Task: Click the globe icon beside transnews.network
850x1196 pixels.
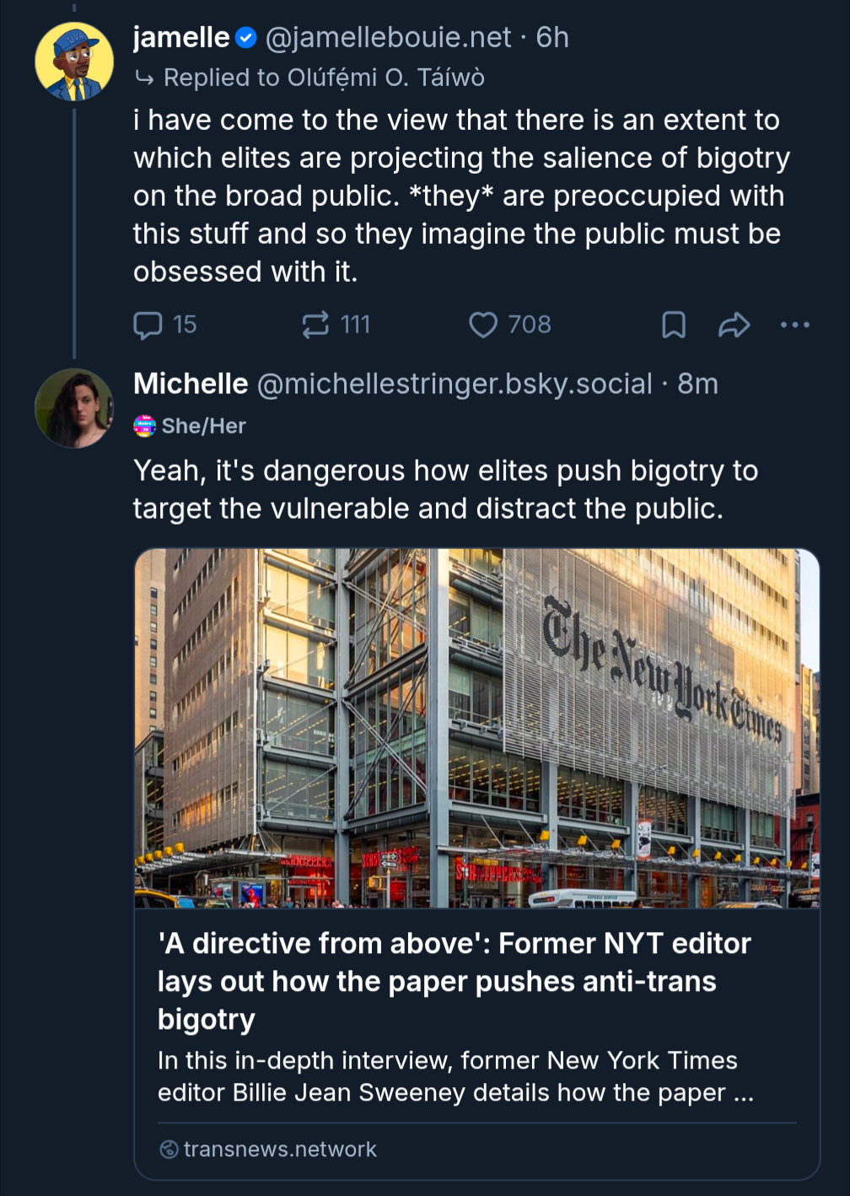Action: tap(169, 1149)
